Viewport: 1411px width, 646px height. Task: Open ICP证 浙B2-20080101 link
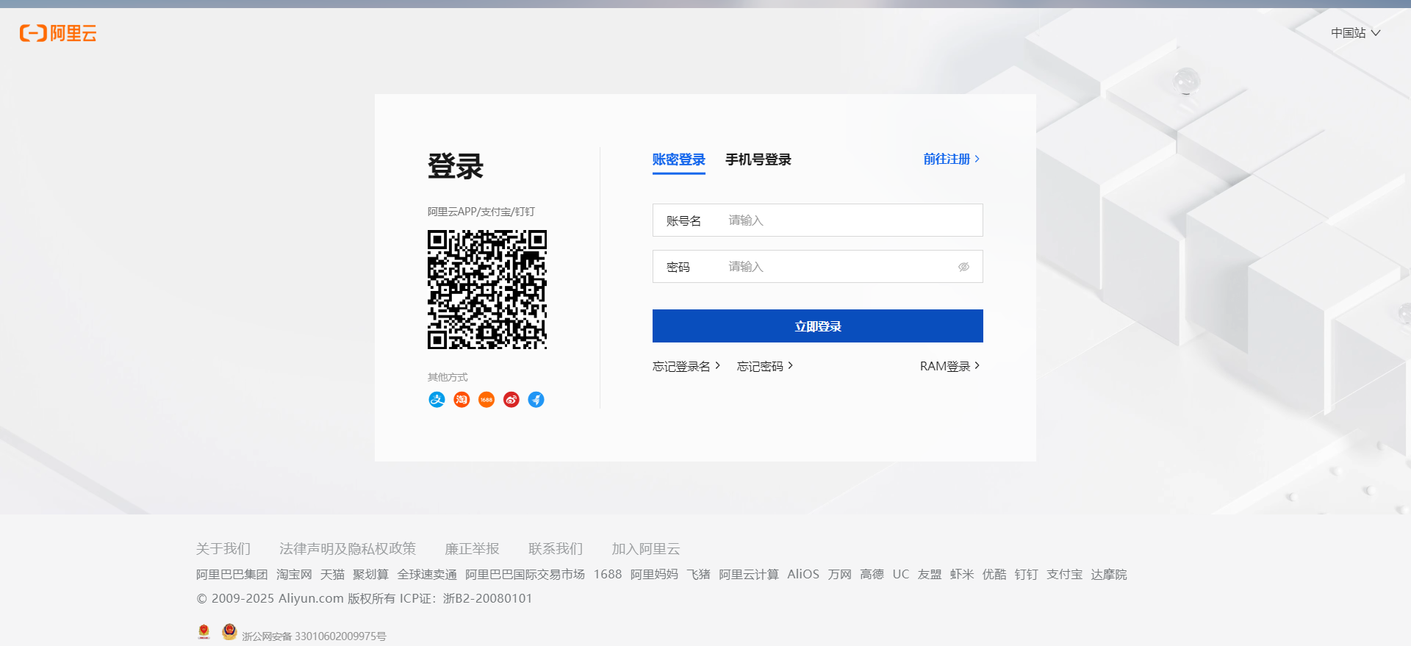point(466,599)
